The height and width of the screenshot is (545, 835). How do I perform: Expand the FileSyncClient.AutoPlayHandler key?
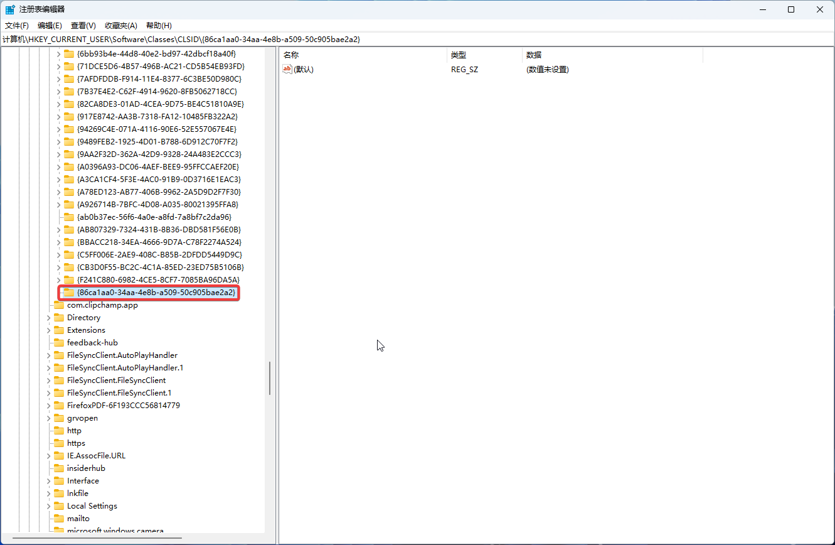[x=49, y=355]
